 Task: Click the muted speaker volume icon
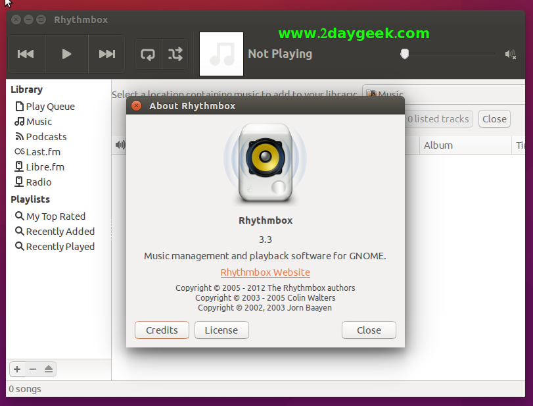[x=510, y=54]
